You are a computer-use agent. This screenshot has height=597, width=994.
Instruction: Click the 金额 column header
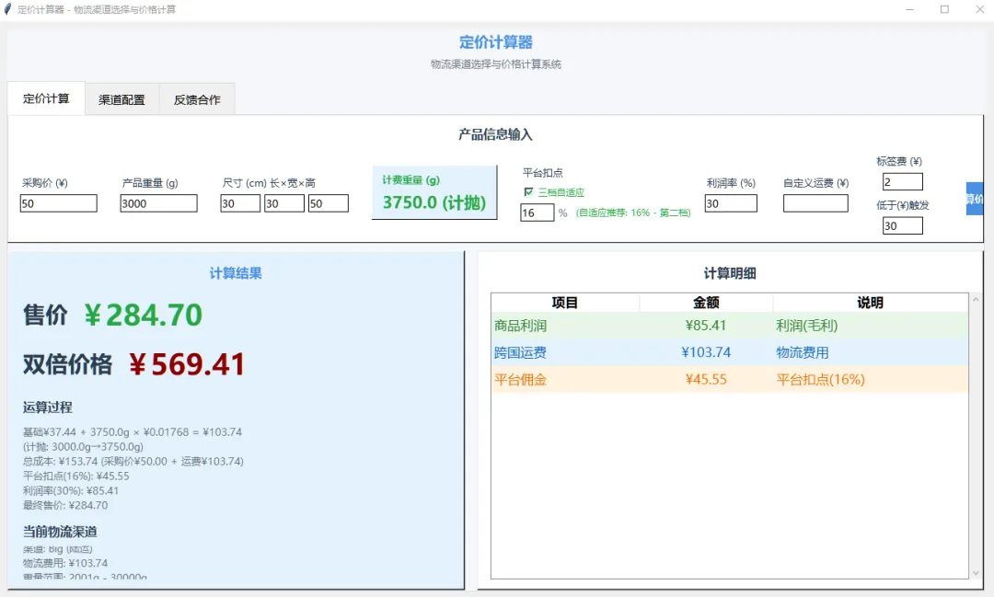point(706,303)
